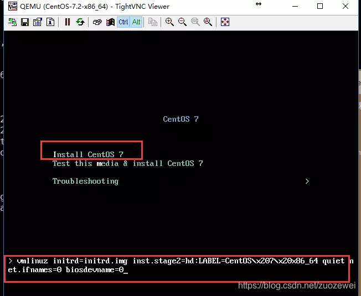Image resolution: width=361 pixels, height=296 pixels.
Task: Toggle the Alt key hold button
Action: (136, 22)
